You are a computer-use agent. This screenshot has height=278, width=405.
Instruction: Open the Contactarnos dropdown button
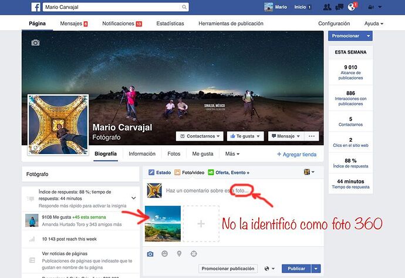click(x=200, y=136)
